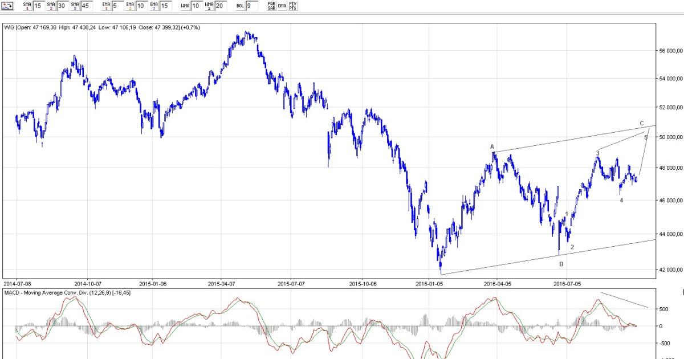Focus the BOL period field showing 9

[252, 6]
